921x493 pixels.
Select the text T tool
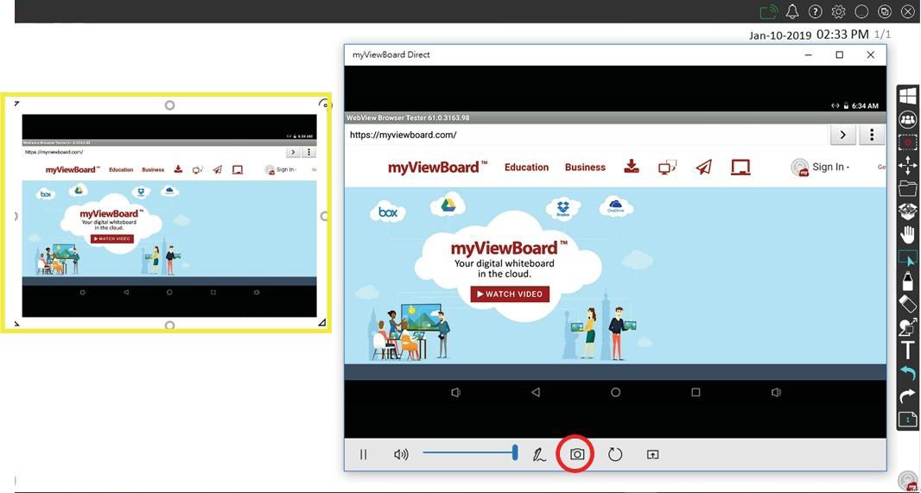pyautogui.click(x=908, y=350)
